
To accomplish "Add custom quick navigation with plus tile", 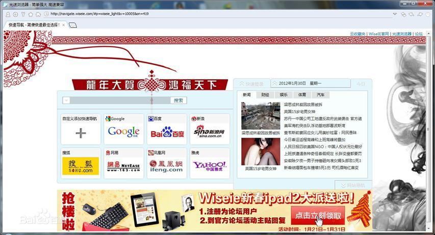I will point(81,129).
